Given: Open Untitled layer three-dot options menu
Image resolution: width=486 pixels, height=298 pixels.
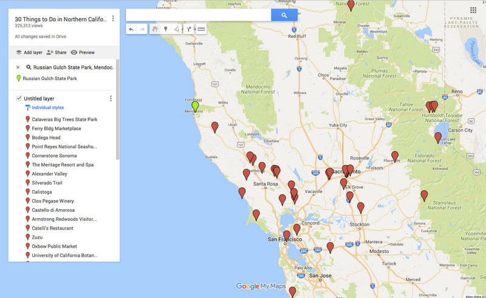Looking at the screenshot, I should coord(111,98).
